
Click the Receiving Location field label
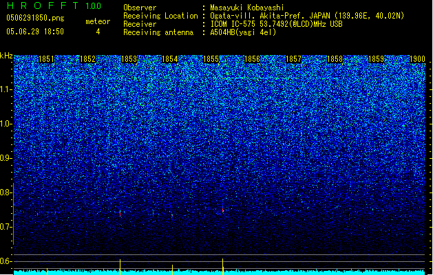(160, 16)
